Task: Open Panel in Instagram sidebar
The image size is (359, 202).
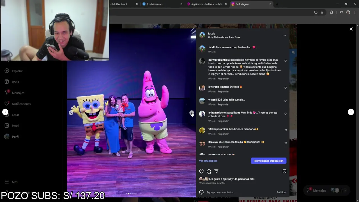Action: coord(12,126)
